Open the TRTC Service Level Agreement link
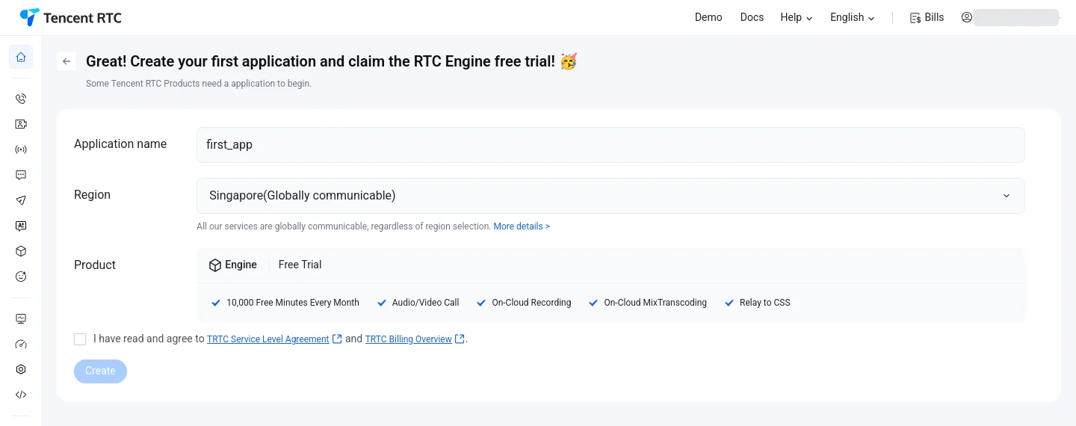 [x=268, y=339]
